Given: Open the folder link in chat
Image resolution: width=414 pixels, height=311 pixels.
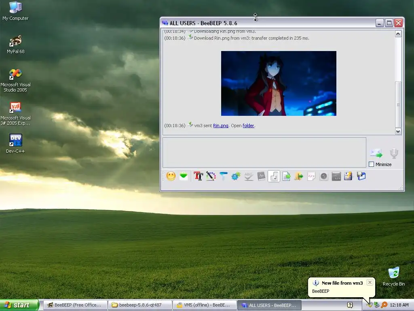Looking at the screenshot, I should 248,126.
